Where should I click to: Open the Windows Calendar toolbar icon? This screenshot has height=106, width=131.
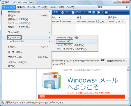point(94,12)
